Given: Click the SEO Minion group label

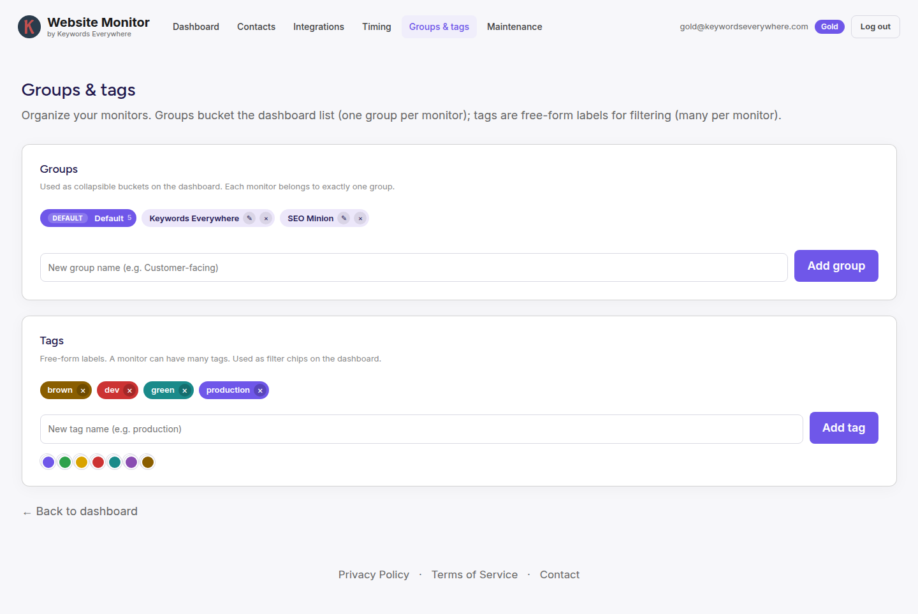Looking at the screenshot, I should click(310, 218).
